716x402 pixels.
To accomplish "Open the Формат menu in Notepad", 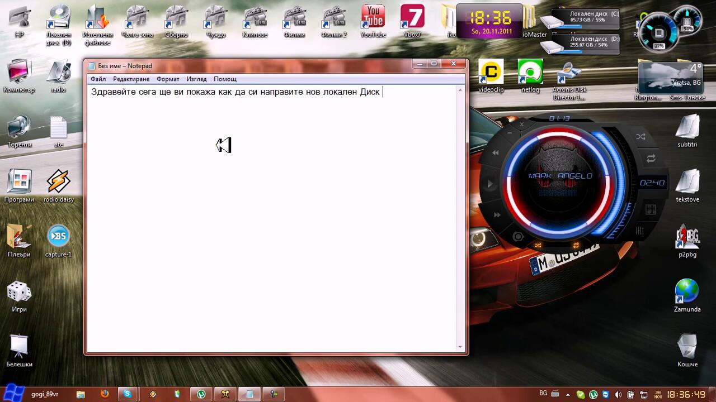I will pos(168,79).
